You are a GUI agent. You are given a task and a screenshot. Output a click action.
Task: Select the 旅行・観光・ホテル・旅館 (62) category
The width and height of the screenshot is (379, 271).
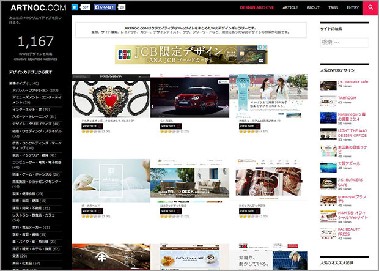[36, 249]
